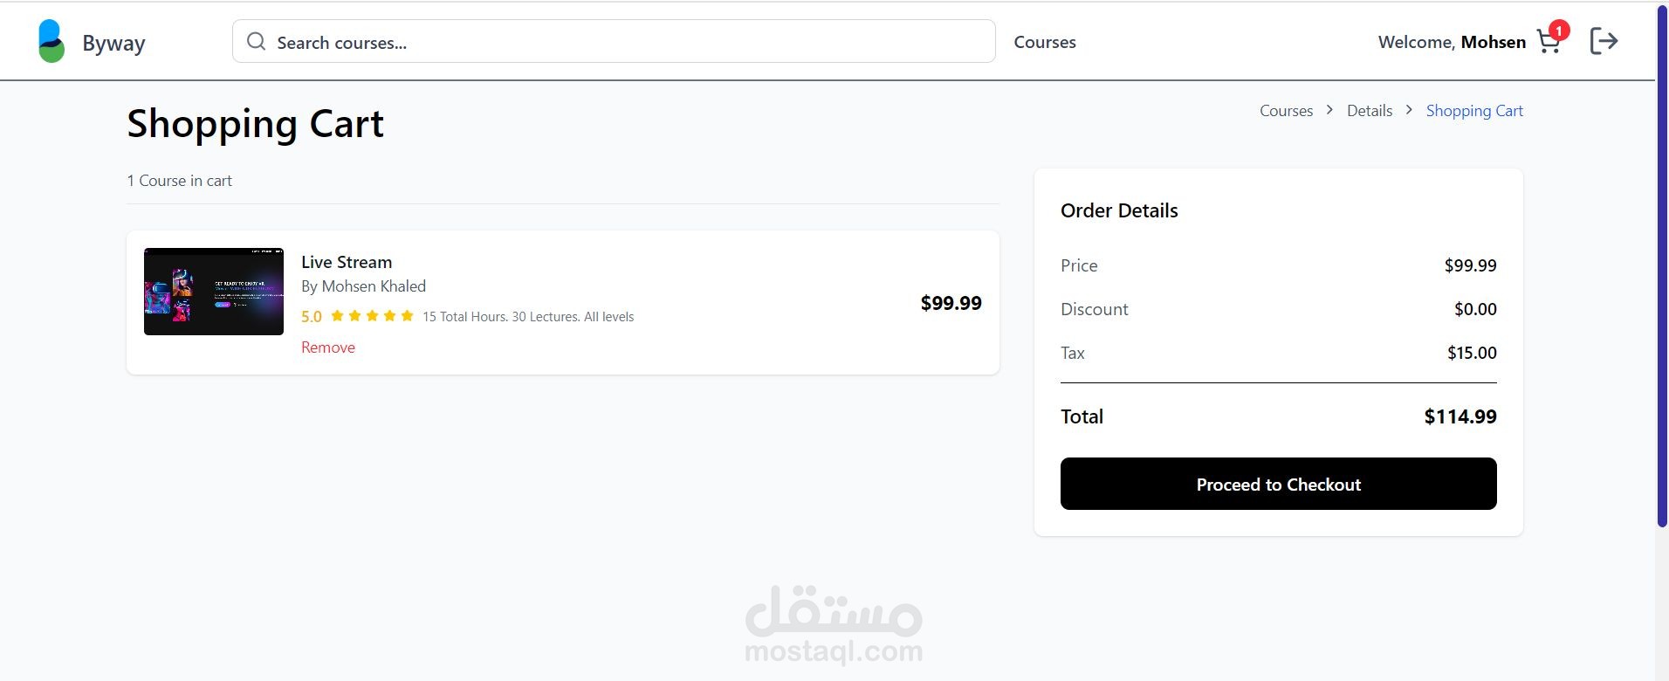1669x681 pixels.
Task: Click the chevron between Courses and Details
Action: [x=1329, y=110]
